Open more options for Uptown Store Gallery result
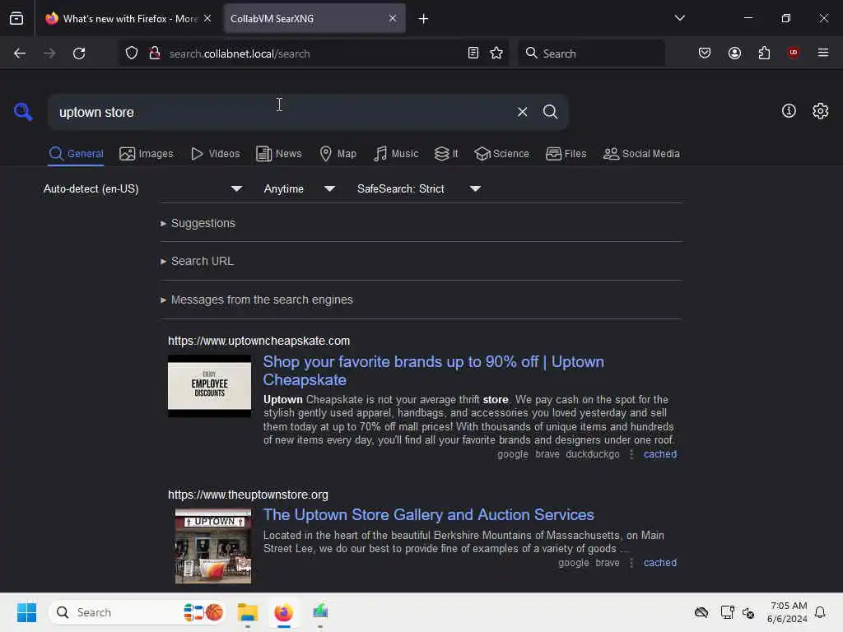 631,563
